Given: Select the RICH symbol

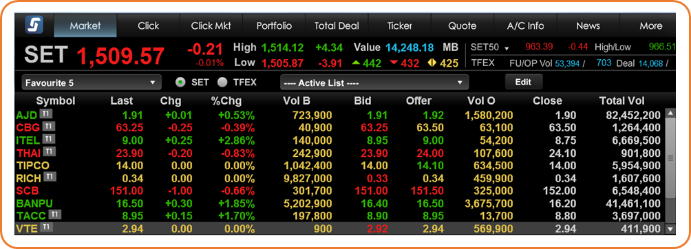Looking at the screenshot, I should click(x=29, y=178).
